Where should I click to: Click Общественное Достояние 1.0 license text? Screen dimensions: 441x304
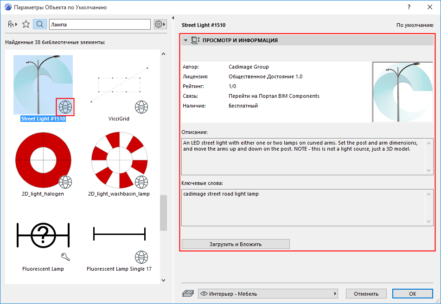click(266, 76)
